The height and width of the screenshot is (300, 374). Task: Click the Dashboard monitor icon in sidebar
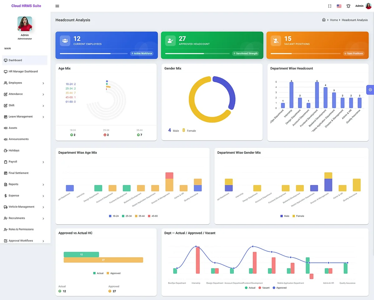pyautogui.click(x=6, y=60)
